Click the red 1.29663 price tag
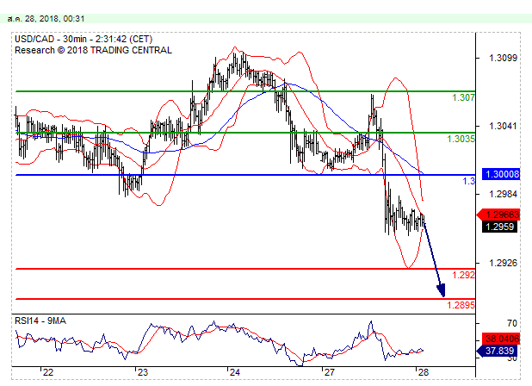 [498, 215]
